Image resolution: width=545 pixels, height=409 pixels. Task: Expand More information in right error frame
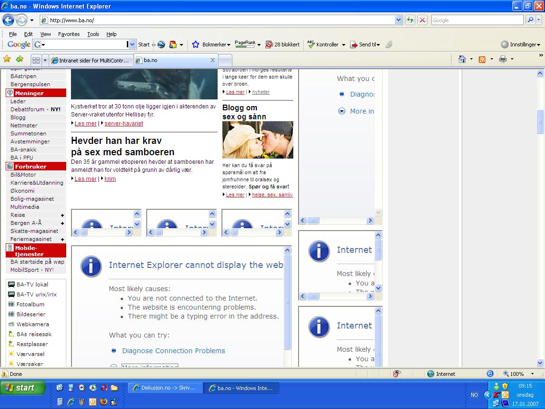point(342,111)
